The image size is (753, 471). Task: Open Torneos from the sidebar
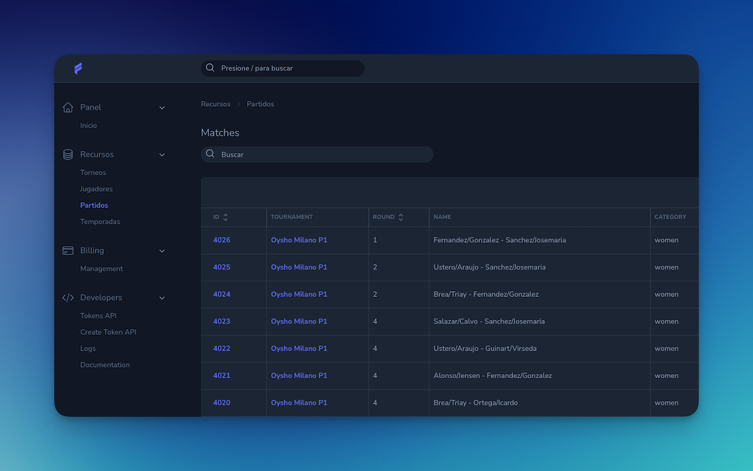[x=93, y=172]
